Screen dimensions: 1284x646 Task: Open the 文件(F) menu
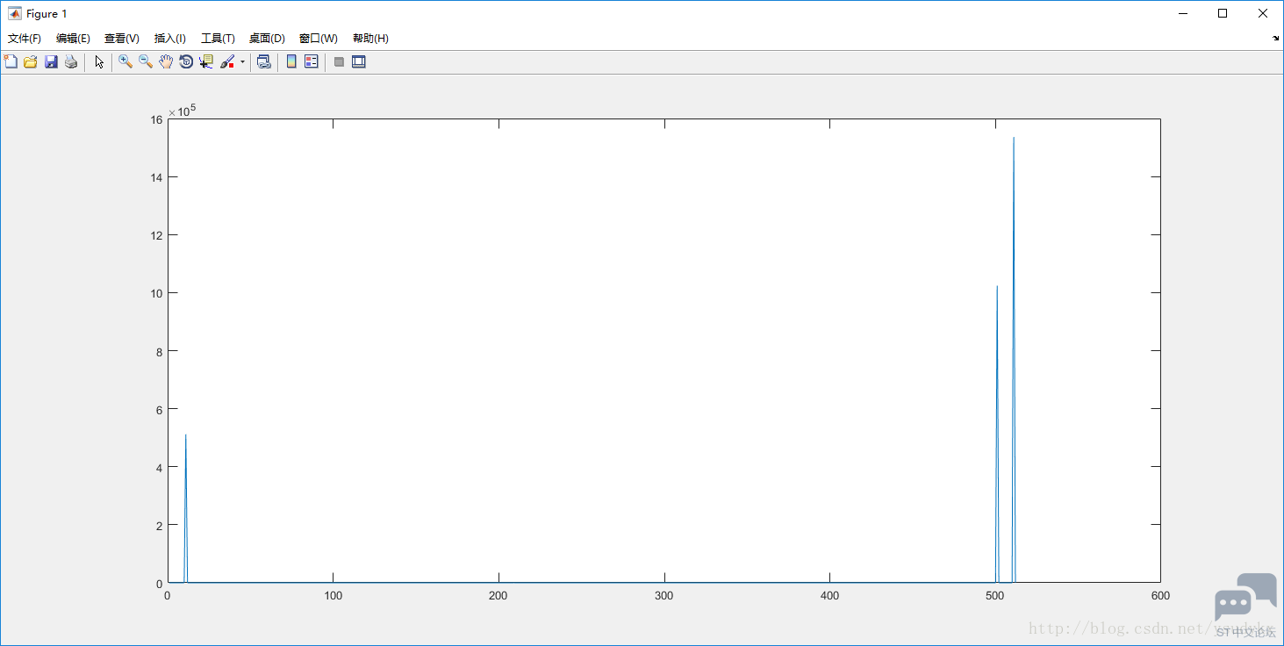tap(25, 39)
